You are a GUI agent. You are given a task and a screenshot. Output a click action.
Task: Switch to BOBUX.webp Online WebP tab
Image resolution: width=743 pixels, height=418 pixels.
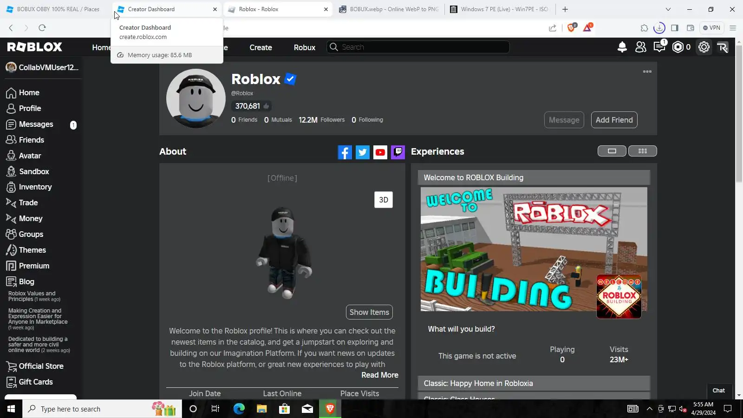pyautogui.click(x=389, y=9)
